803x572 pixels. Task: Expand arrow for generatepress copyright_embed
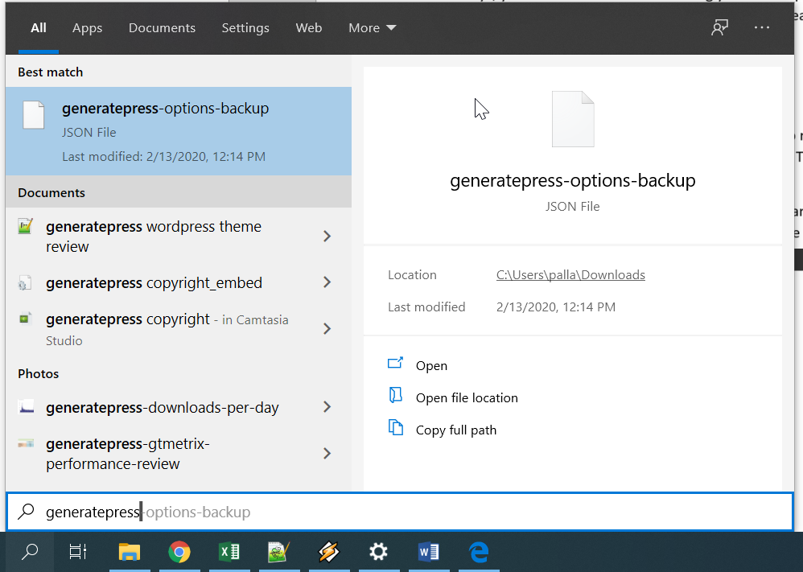327,282
